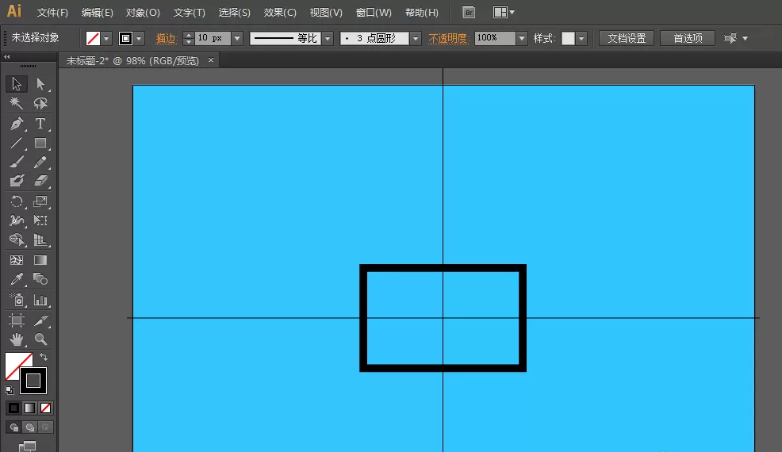This screenshot has height=452, width=782.
Task: Open the 对象(O) menu
Action: pos(143,13)
